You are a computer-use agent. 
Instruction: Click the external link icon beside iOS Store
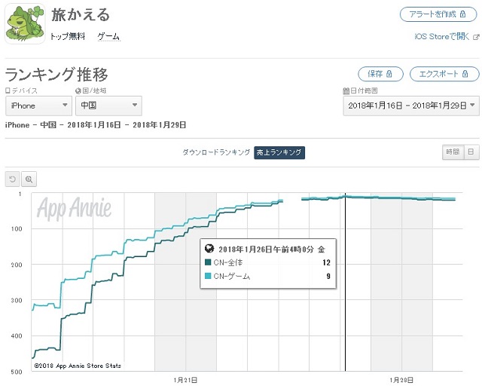click(x=476, y=36)
